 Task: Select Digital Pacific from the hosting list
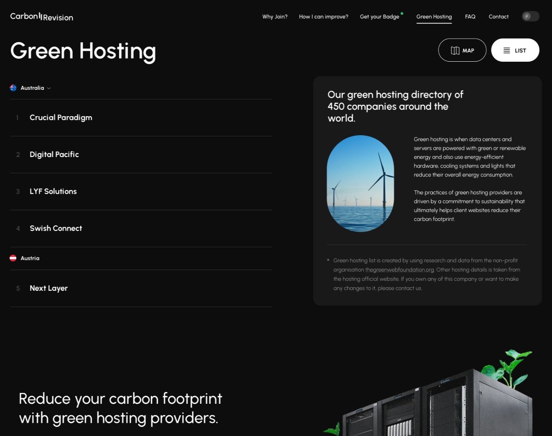54,154
